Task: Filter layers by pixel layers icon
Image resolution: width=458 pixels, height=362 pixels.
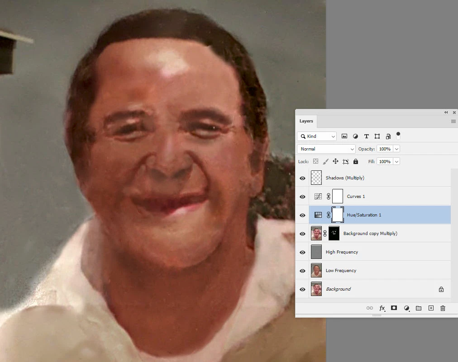Action: 344,136
